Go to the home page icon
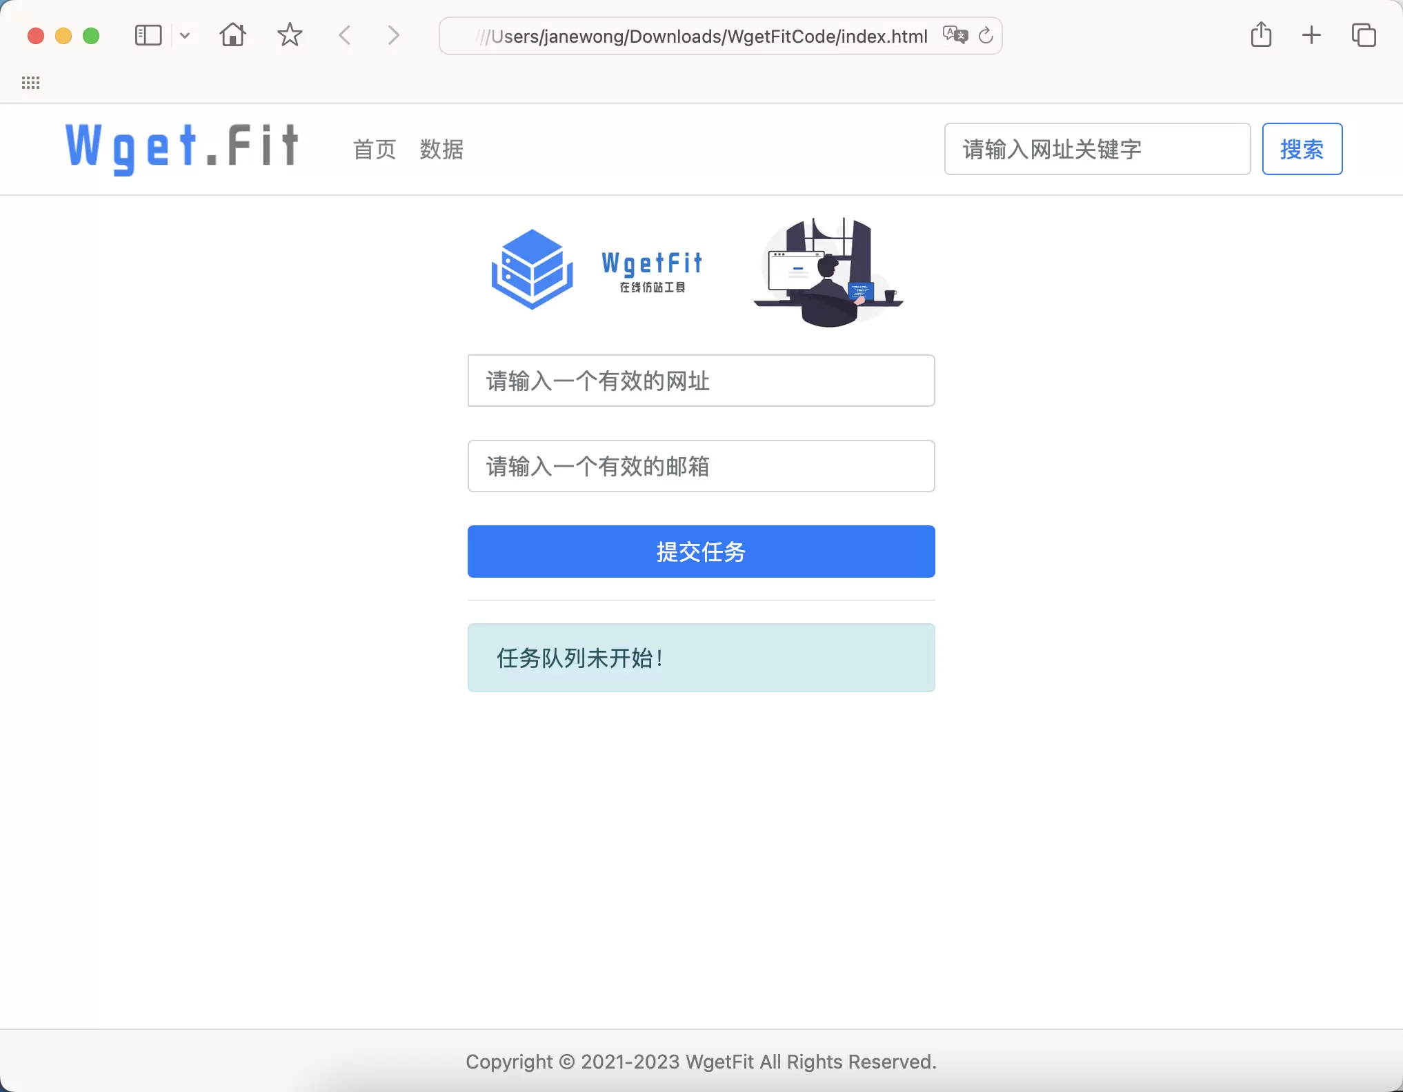This screenshot has height=1092, width=1403. point(232,34)
